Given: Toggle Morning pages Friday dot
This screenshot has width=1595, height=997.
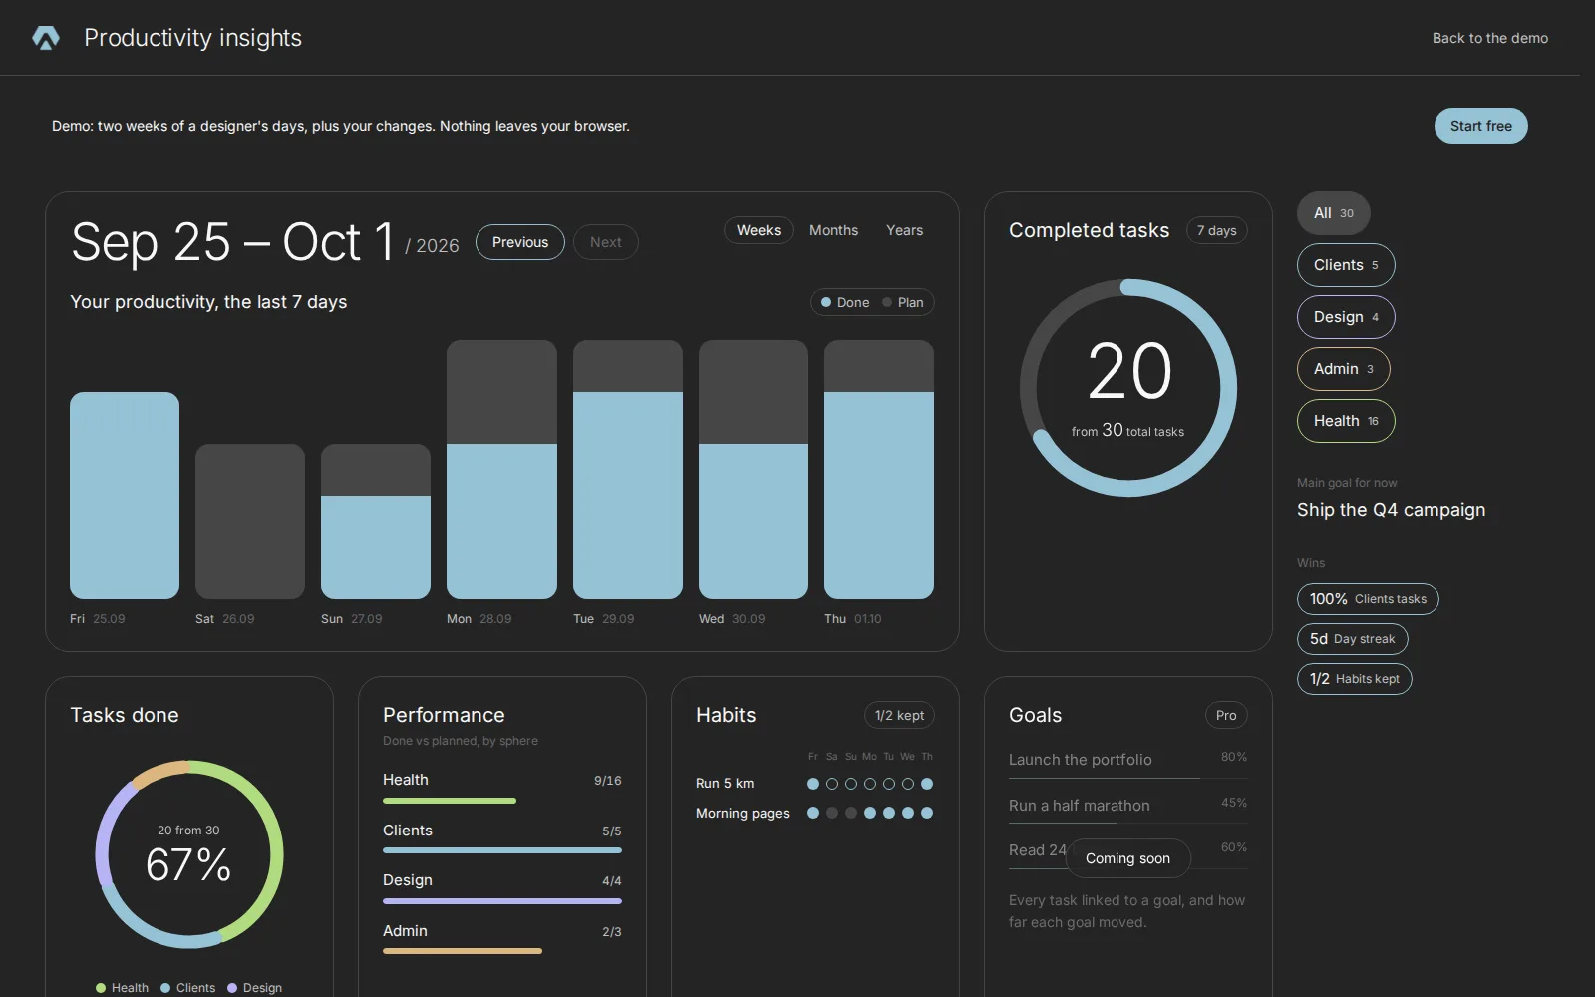Looking at the screenshot, I should 813,813.
